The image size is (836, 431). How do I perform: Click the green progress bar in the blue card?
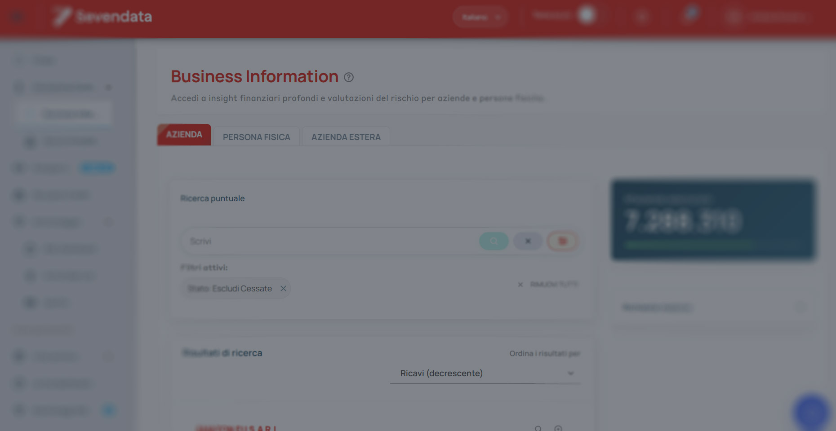point(689,245)
